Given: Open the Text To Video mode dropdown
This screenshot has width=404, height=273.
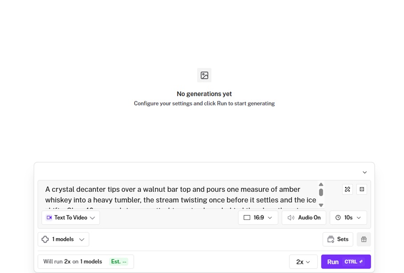Looking at the screenshot, I should click(71, 218).
